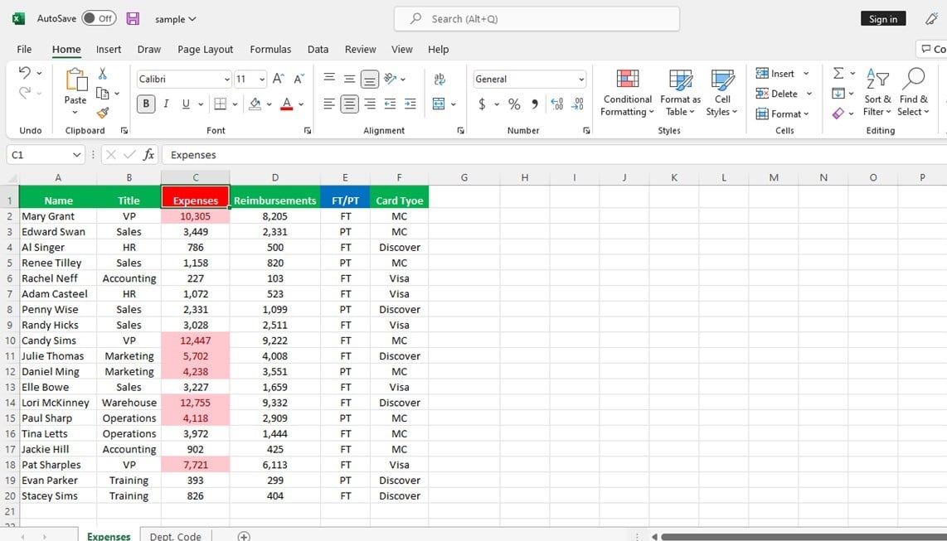Viewport: 947px width, 541px height.
Task: Open Number format dialog launcher
Action: tap(586, 130)
